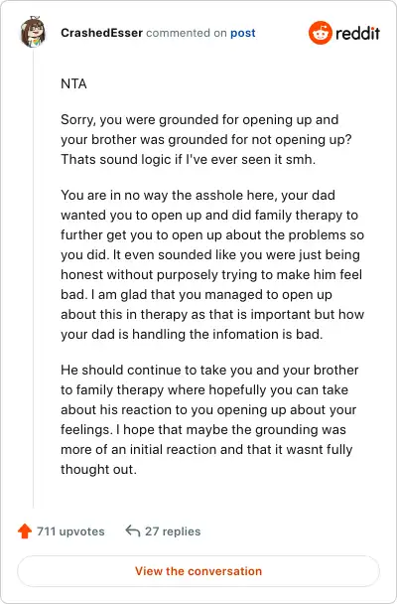Click the "thought out." ending line
The image size is (397, 604).
point(99,469)
